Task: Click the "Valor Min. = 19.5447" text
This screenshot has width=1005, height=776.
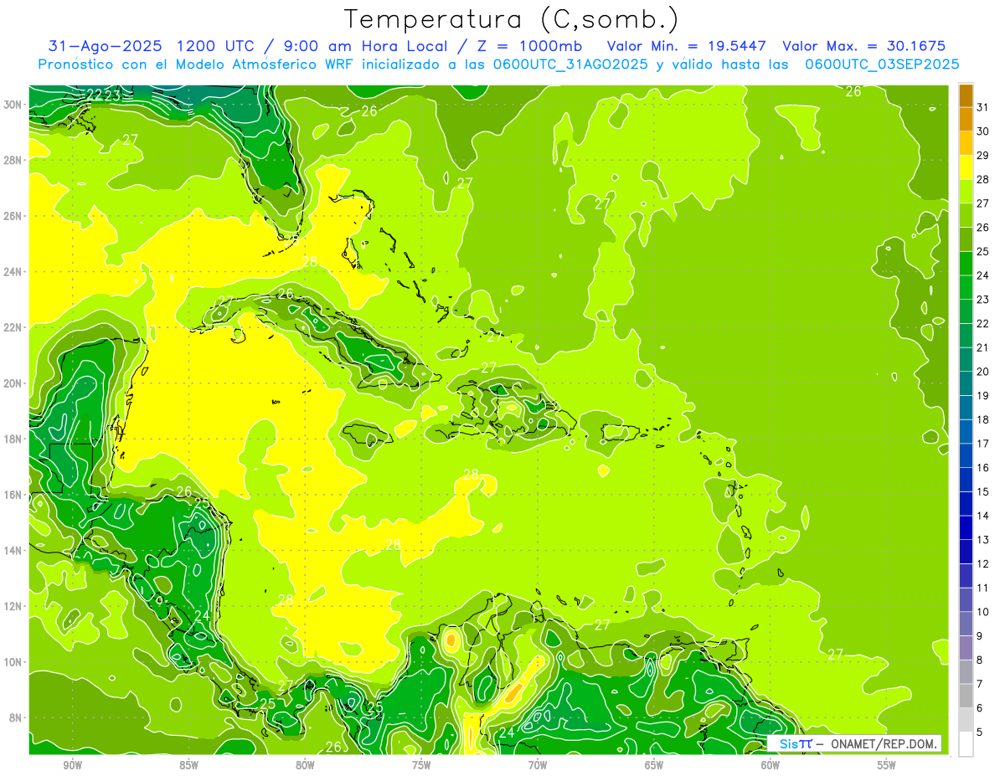Action: point(687,46)
